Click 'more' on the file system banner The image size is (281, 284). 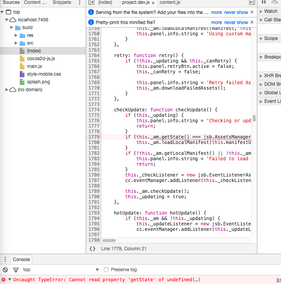point(216,12)
